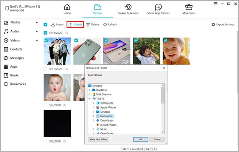
Task: Select the Manage folder icon
Action: [x=98, y=7]
